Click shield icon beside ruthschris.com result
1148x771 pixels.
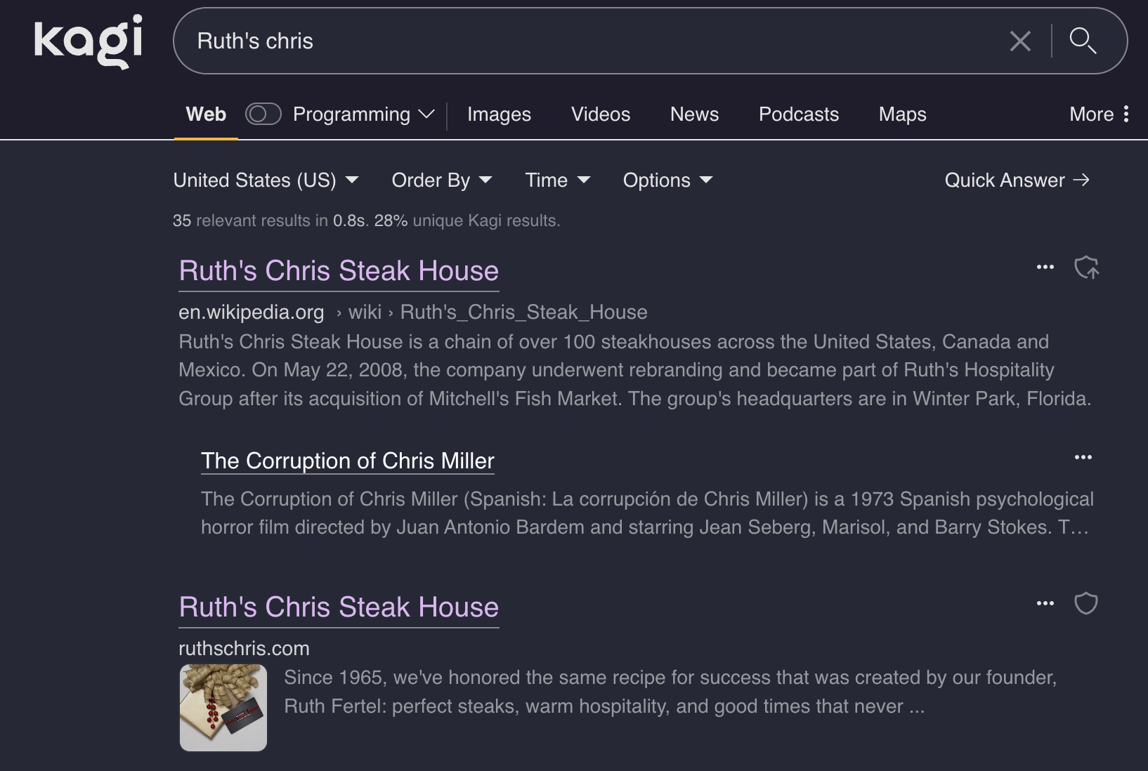point(1086,604)
